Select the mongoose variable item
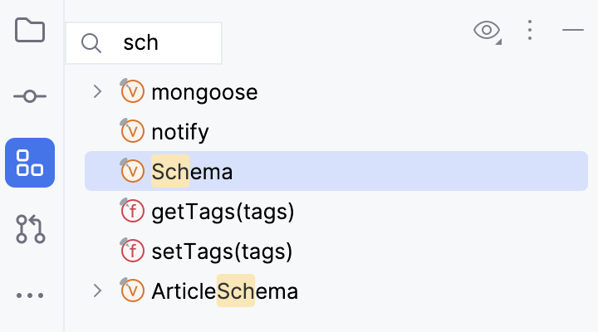This screenshot has width=598, height=332. [x=204, y=91]
